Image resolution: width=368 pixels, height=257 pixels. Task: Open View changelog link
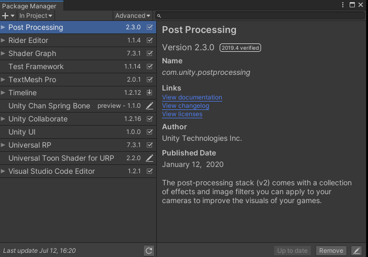186,106
